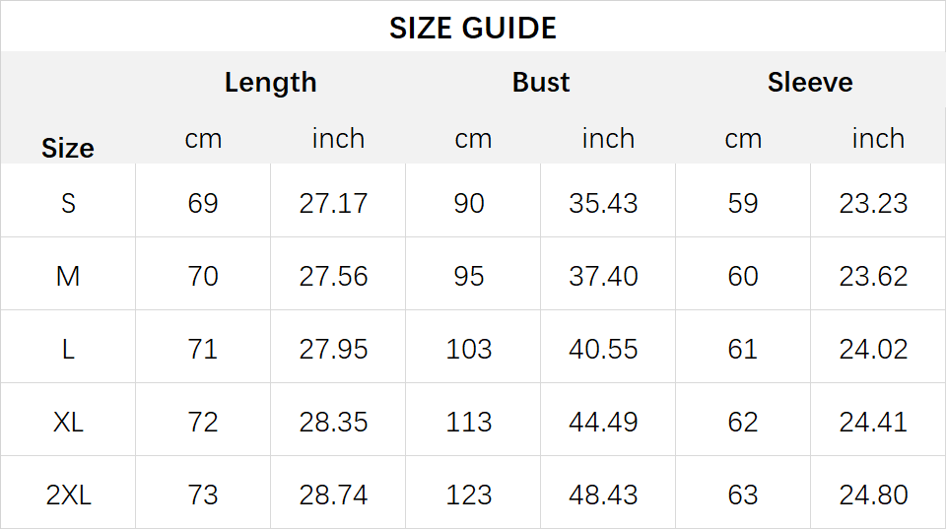Click the 48.43 bust inch cell
This screenshot has height=529, width=946.
click(x=603, y=496)
